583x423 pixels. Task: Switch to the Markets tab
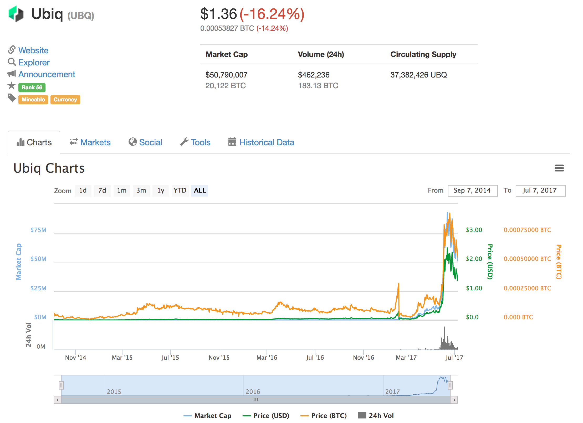click(x=90, y=142)
